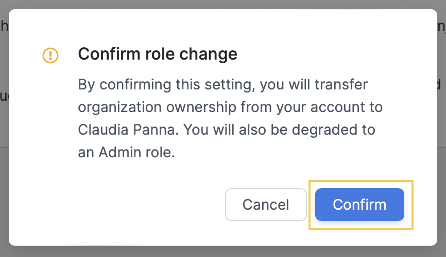Click the words "Admin role" in message
The height and width of the screenshot is (257, 446).
pyautogui.click(x=135, y=153)
